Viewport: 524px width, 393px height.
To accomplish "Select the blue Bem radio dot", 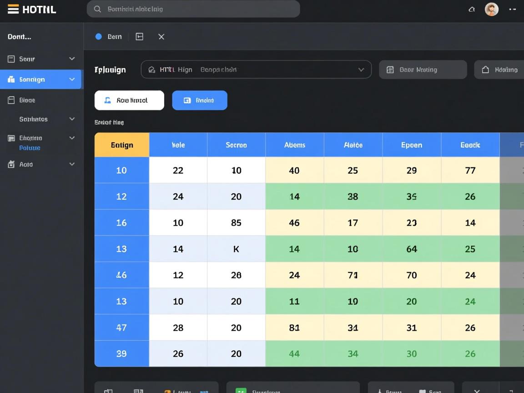I will 98,37.
